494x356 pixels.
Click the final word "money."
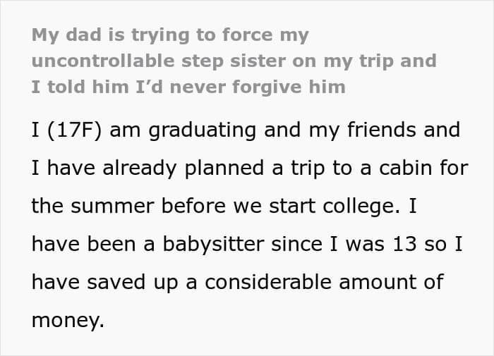[68, 320]
